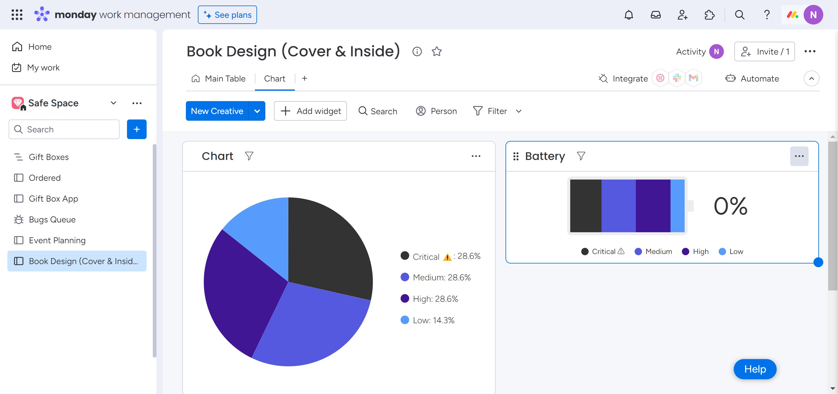Collapse the board header
The width and height of the screenshot is (838, 394).
coord(811,78)
